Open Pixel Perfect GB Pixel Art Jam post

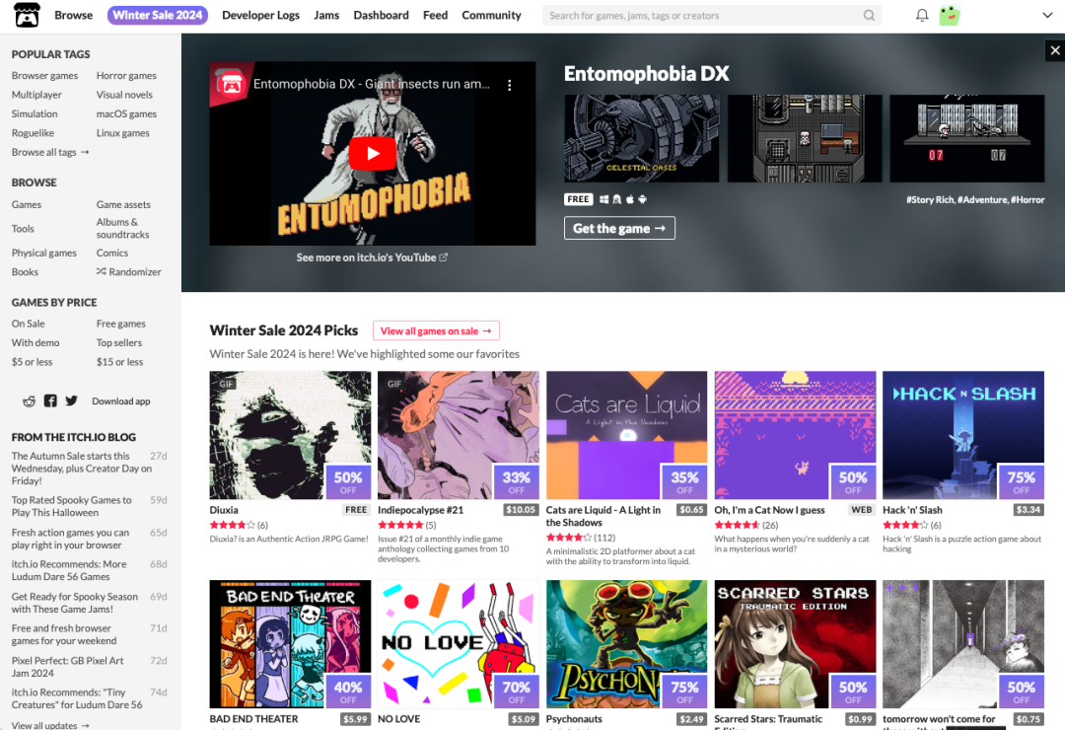tap(67, 667)
